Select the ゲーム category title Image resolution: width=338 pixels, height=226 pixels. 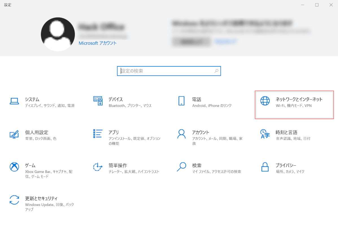30,165
